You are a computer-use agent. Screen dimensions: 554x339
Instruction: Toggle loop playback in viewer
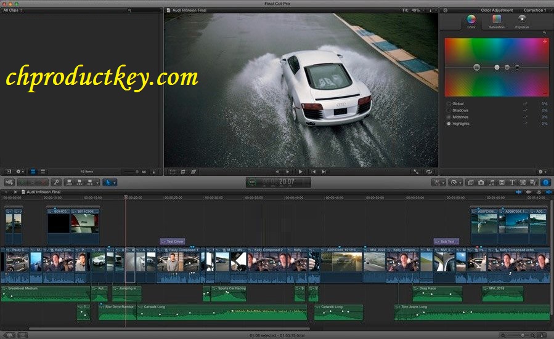click(429, 172)
